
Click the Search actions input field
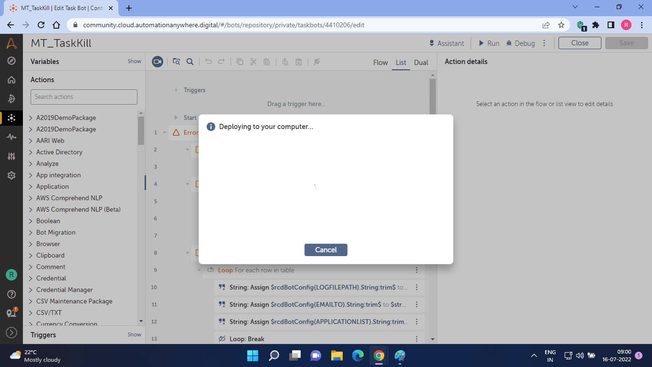(x=84, y=97)
